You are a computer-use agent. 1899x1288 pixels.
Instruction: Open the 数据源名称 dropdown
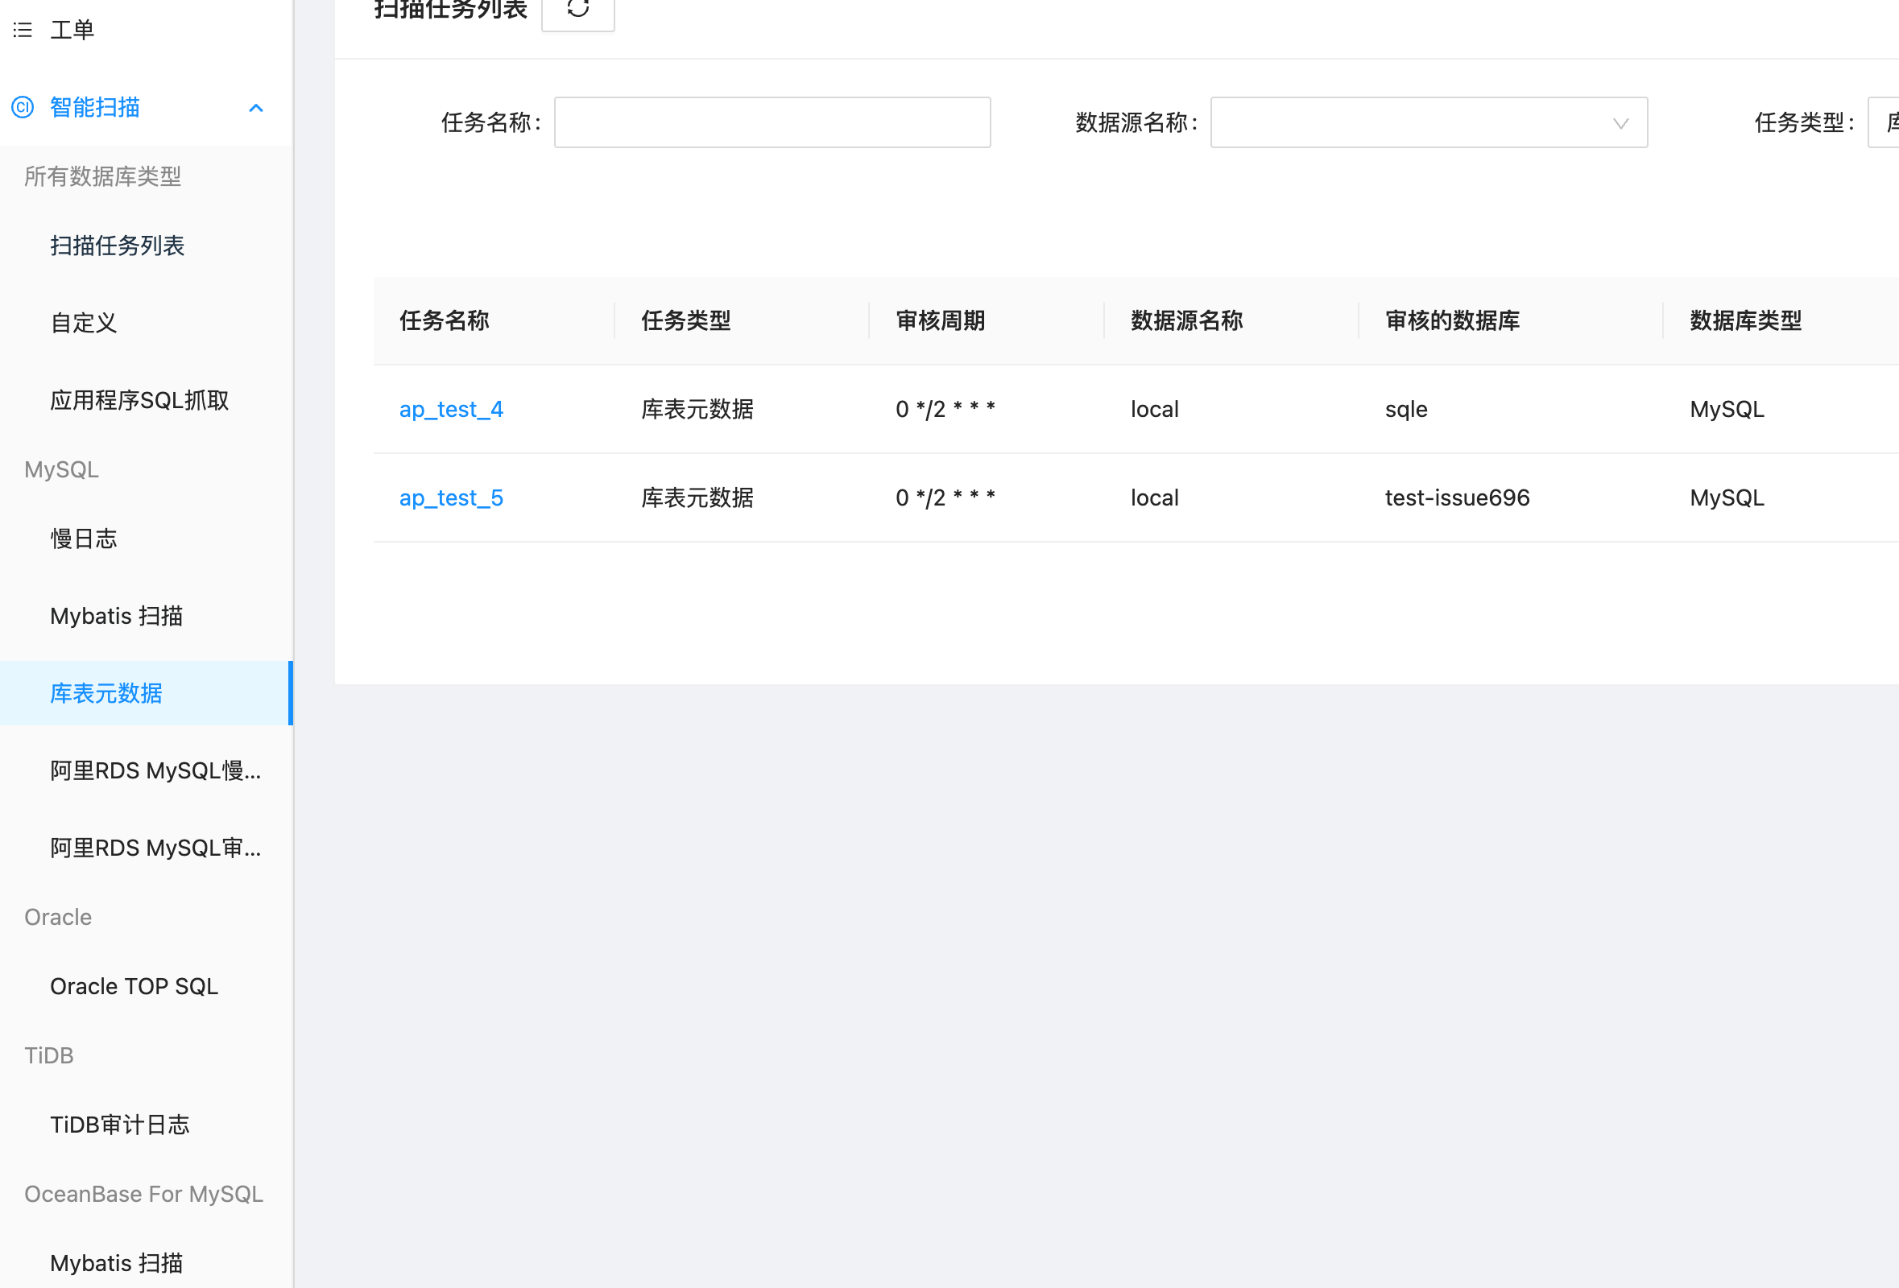tap(1429, 122)
